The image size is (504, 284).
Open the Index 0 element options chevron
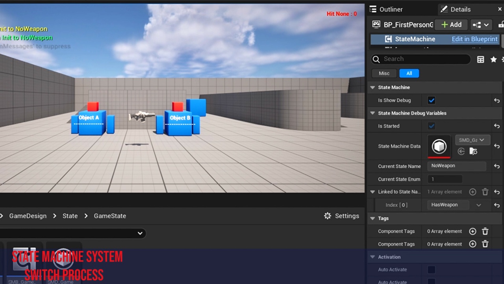[479, 205]
